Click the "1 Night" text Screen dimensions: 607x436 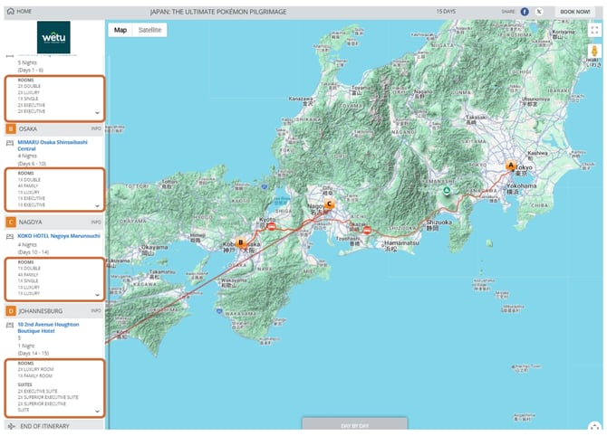[x=26, y=346]
